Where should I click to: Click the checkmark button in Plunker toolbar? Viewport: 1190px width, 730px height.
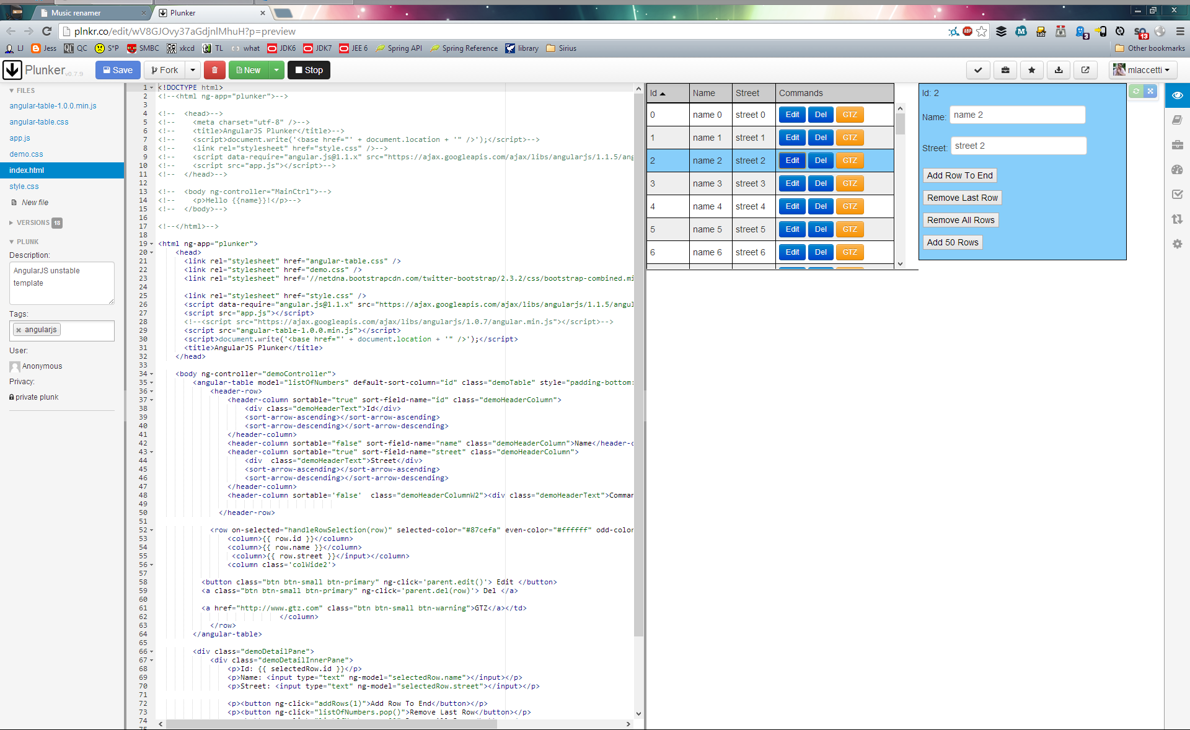click(x=978, y=70)
